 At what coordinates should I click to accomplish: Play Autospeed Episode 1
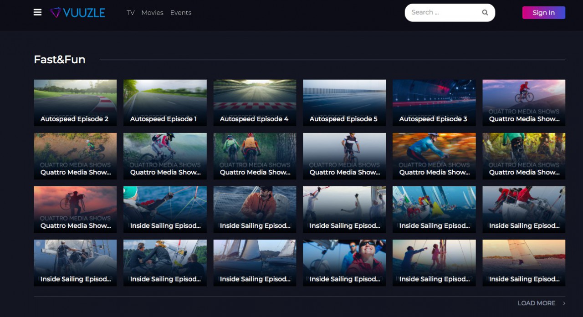(165, 102)
